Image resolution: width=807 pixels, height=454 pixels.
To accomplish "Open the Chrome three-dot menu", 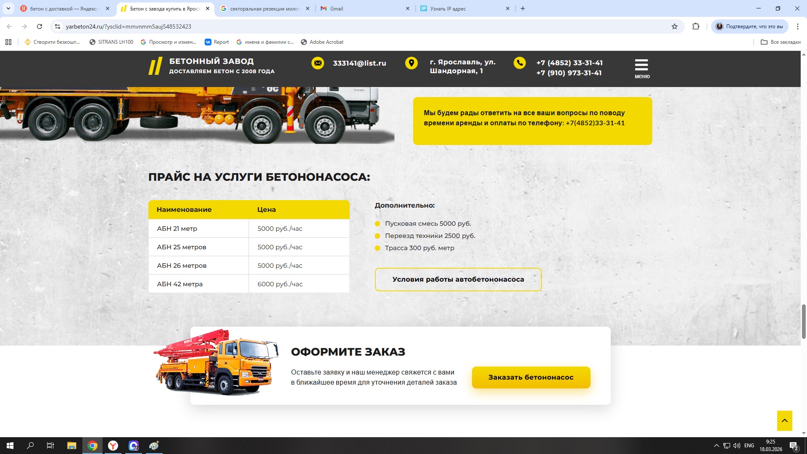I will 797,26.
